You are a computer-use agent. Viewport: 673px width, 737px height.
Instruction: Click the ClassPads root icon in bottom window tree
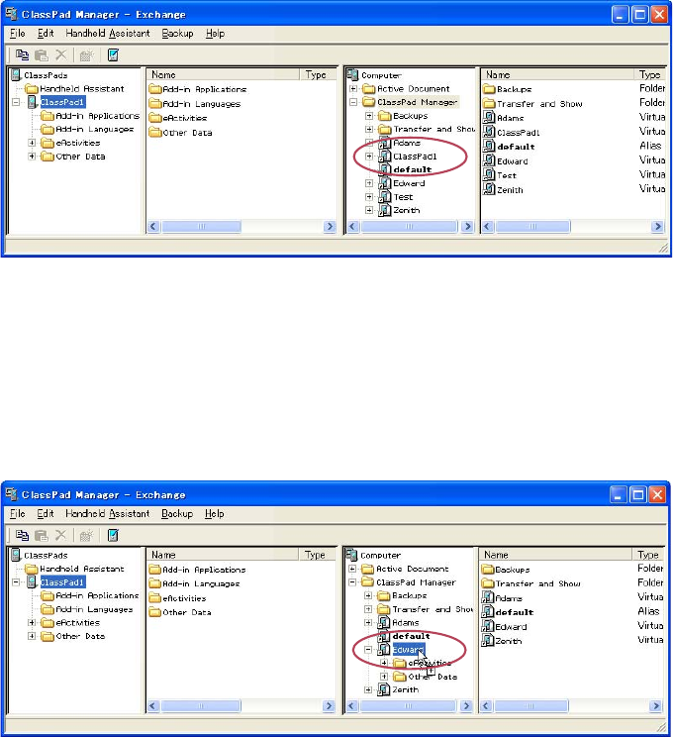click(16, 555)
